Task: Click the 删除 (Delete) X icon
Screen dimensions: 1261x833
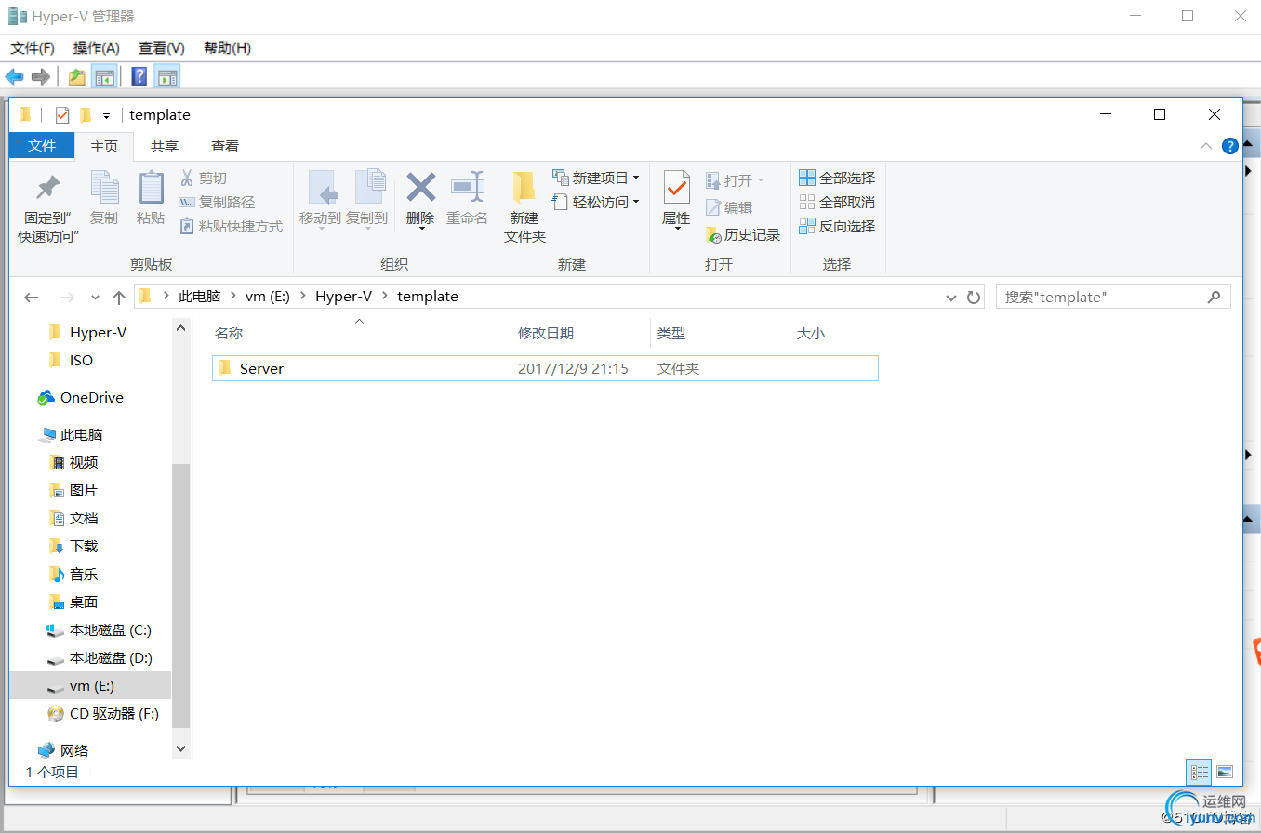Action: (420, 187)
